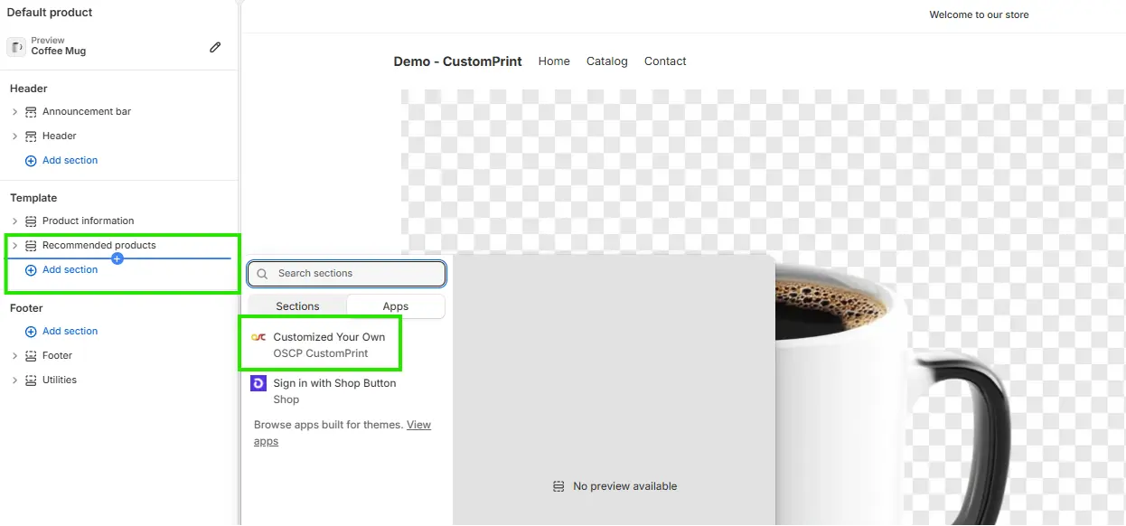Viewport: 1126px width, 526px height.
Task: Select the Product information row label
Action: [89, 221]
